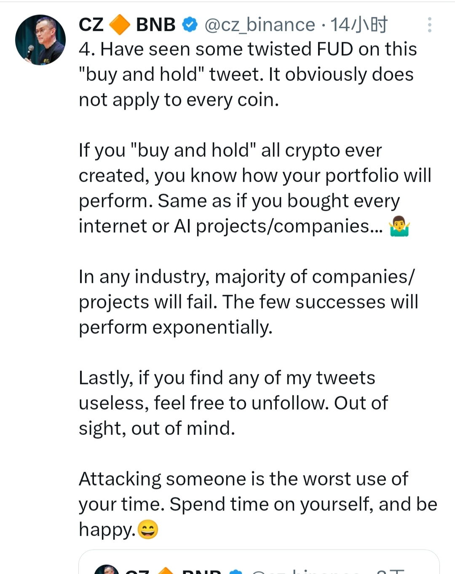
Task: Tap the "CZ" display name in the header
Action: point(91,25)
